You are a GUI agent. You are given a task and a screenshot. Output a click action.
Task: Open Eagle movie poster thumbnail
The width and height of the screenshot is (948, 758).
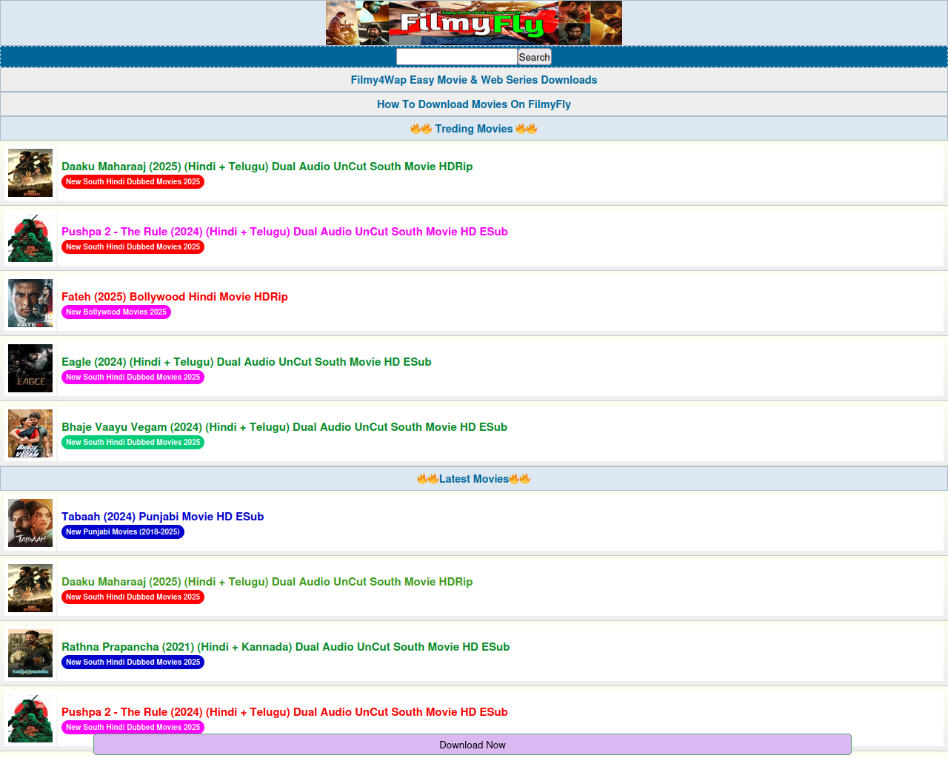30,368
